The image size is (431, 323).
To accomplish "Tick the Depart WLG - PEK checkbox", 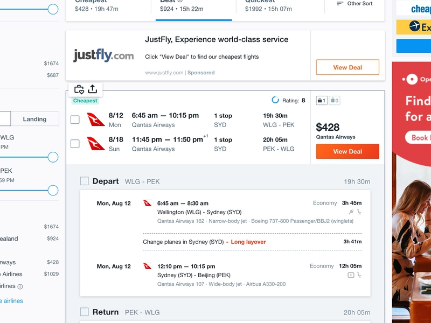I will click(x=85, y=181).
